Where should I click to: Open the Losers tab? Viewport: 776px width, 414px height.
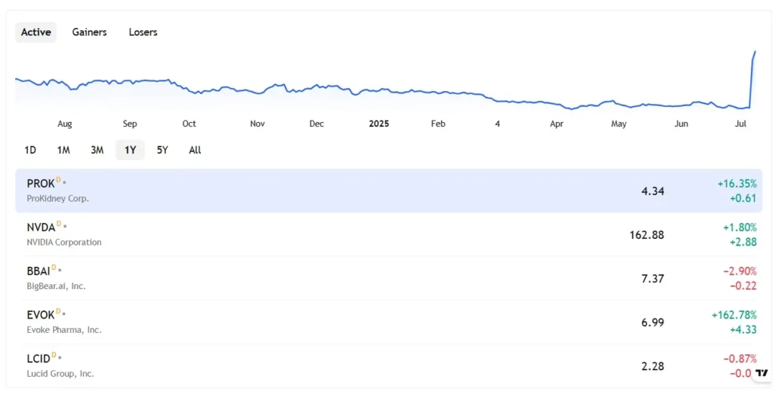143,32
